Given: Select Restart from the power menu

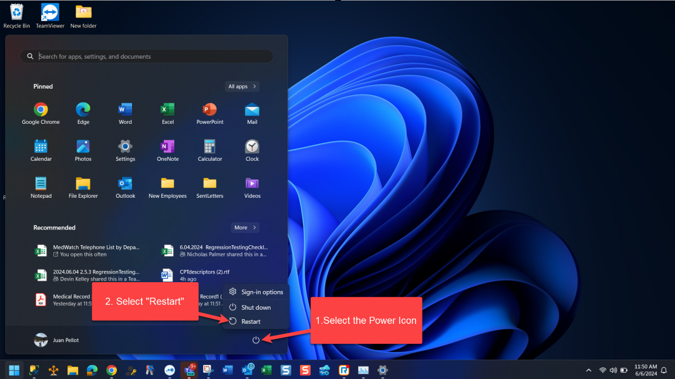Looking at the screenshot, I should (251, 322).
